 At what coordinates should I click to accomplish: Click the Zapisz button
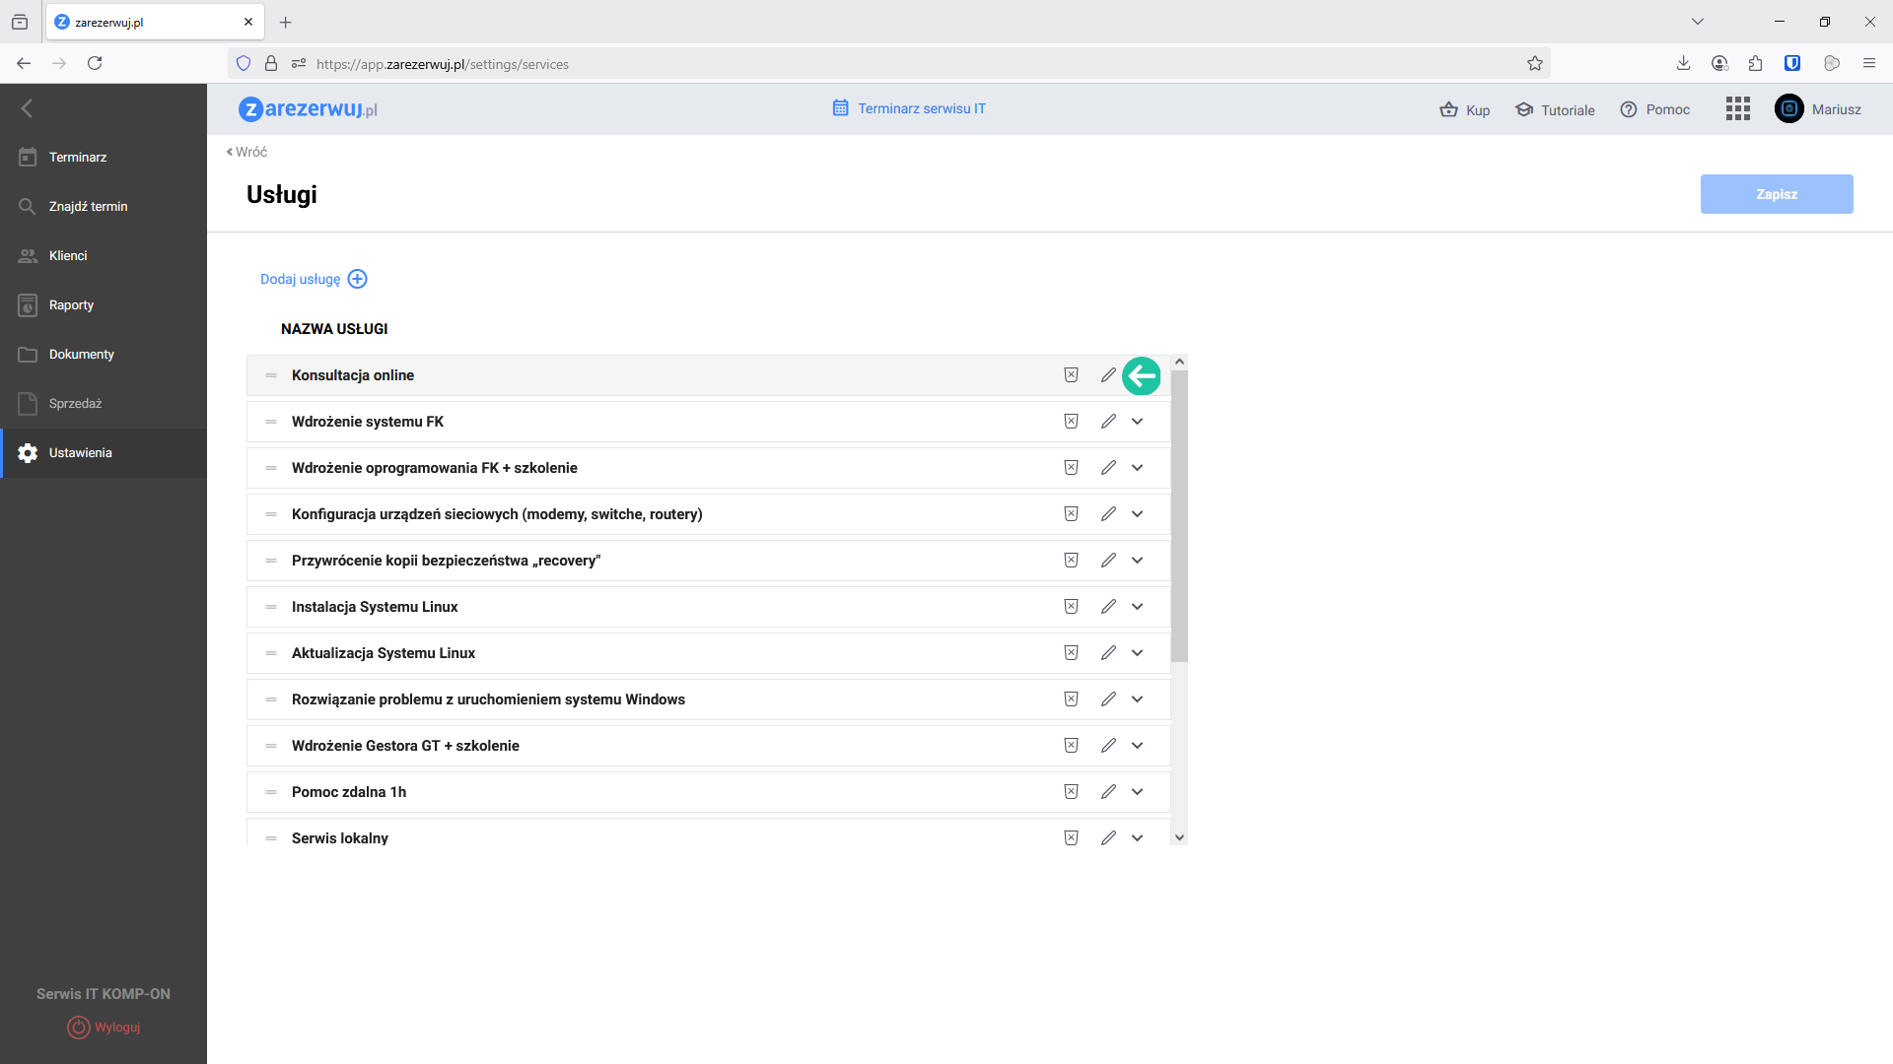coord(1777,194)
